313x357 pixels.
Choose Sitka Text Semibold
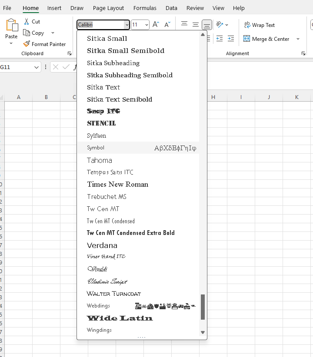[x=138, y=99]
